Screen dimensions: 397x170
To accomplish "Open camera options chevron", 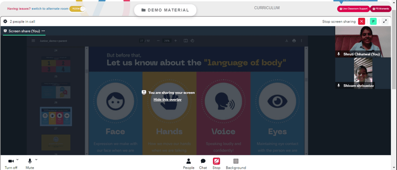I will (x=17, y=159).
